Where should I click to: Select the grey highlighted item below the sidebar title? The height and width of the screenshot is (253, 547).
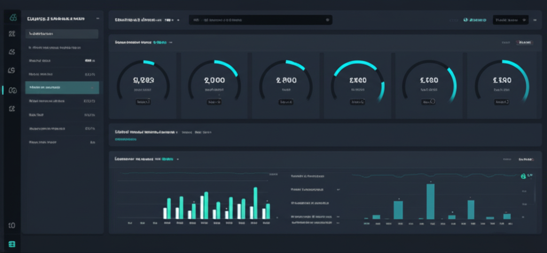point(62,34)
